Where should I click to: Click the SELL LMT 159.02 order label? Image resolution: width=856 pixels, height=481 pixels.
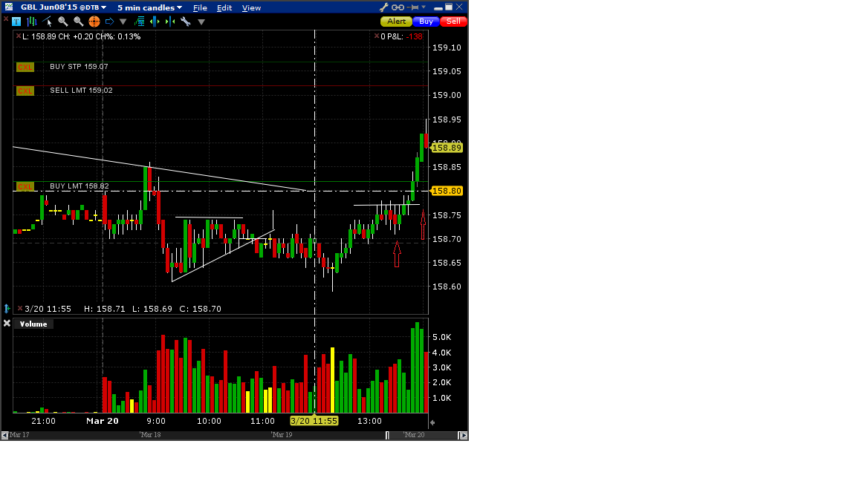click(x=81, y=90)
